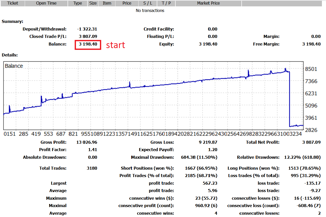Click the Type column header
The image size is (326, 217).
pos(78,3)
